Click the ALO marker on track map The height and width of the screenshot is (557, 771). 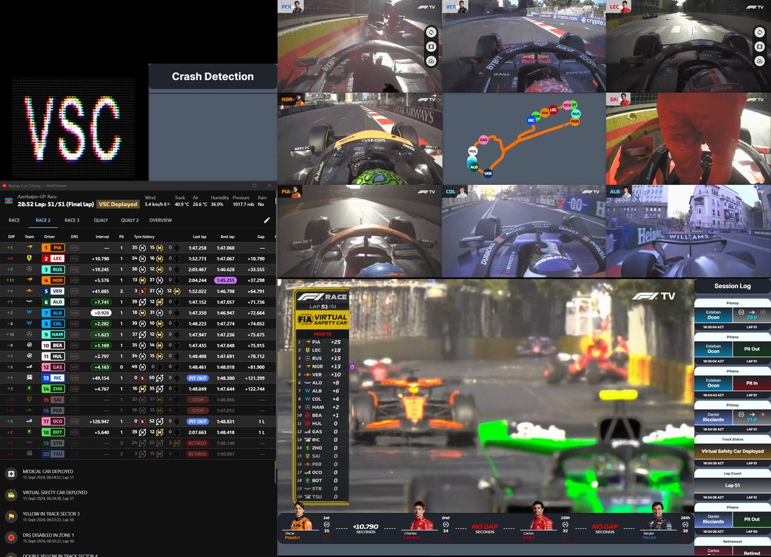pyautogui.click(x=474, y=167)
